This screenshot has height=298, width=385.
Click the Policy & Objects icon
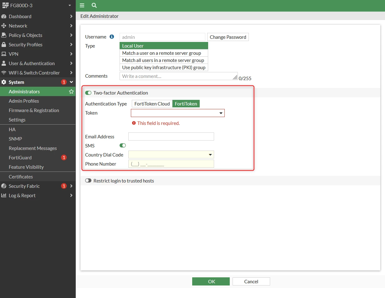(x=4, y=35)
